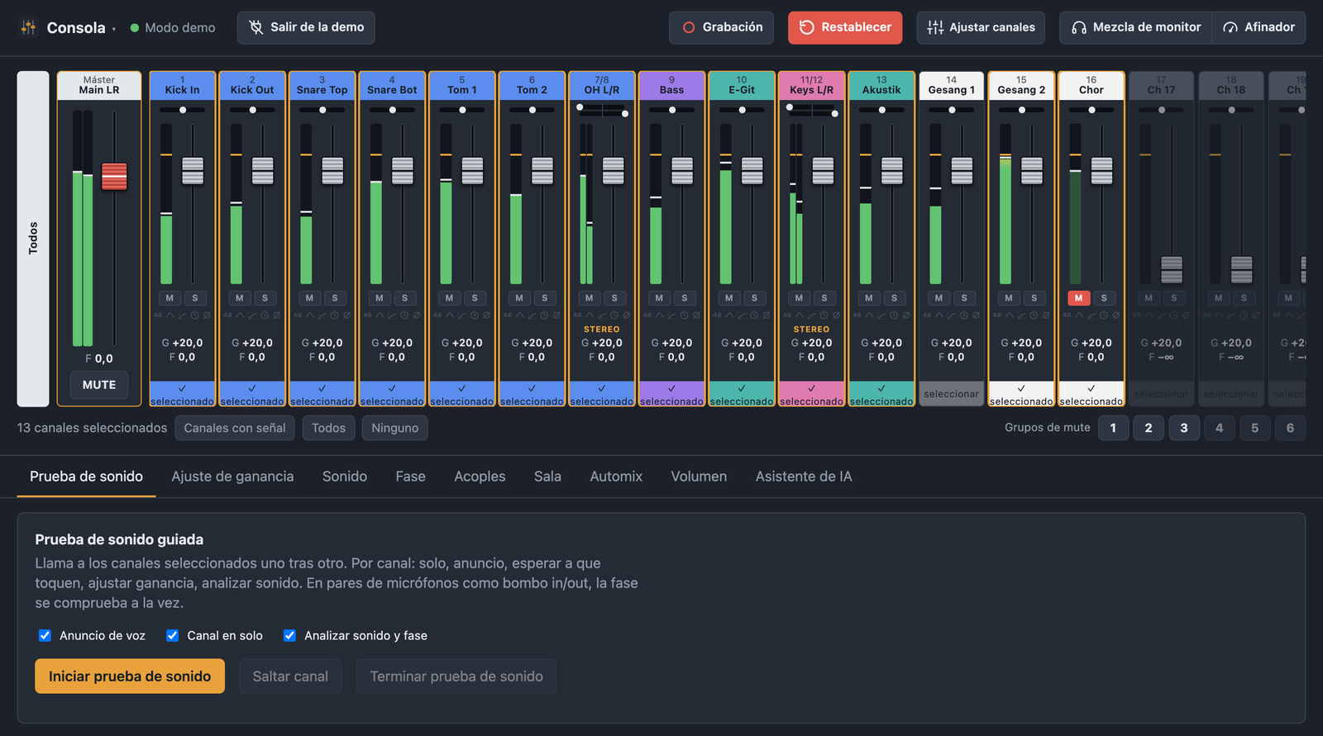The width and height of the screenshot is (1323, 736).
Task: Activate mute group 3
Action: coord(1184,428)
